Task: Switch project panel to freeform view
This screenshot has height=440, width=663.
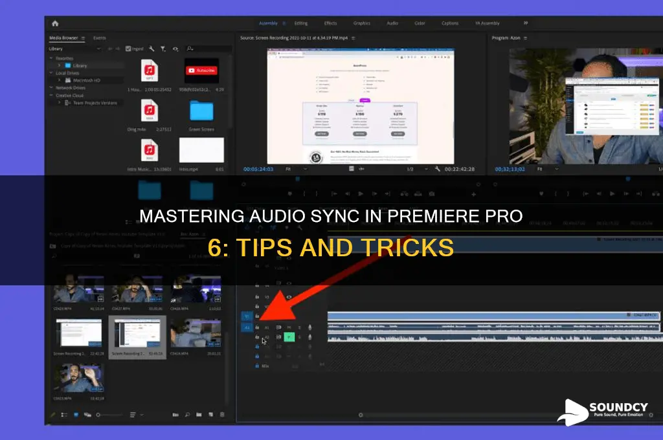Action: (87, 415)
